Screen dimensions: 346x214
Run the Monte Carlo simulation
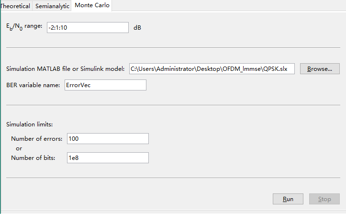pos(288,199)
